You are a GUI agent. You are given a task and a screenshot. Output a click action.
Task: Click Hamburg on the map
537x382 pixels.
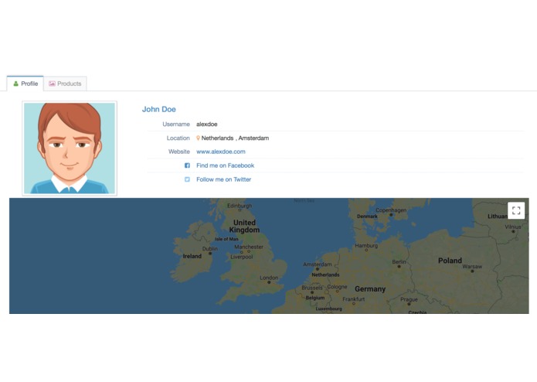(x=366, y=246)
